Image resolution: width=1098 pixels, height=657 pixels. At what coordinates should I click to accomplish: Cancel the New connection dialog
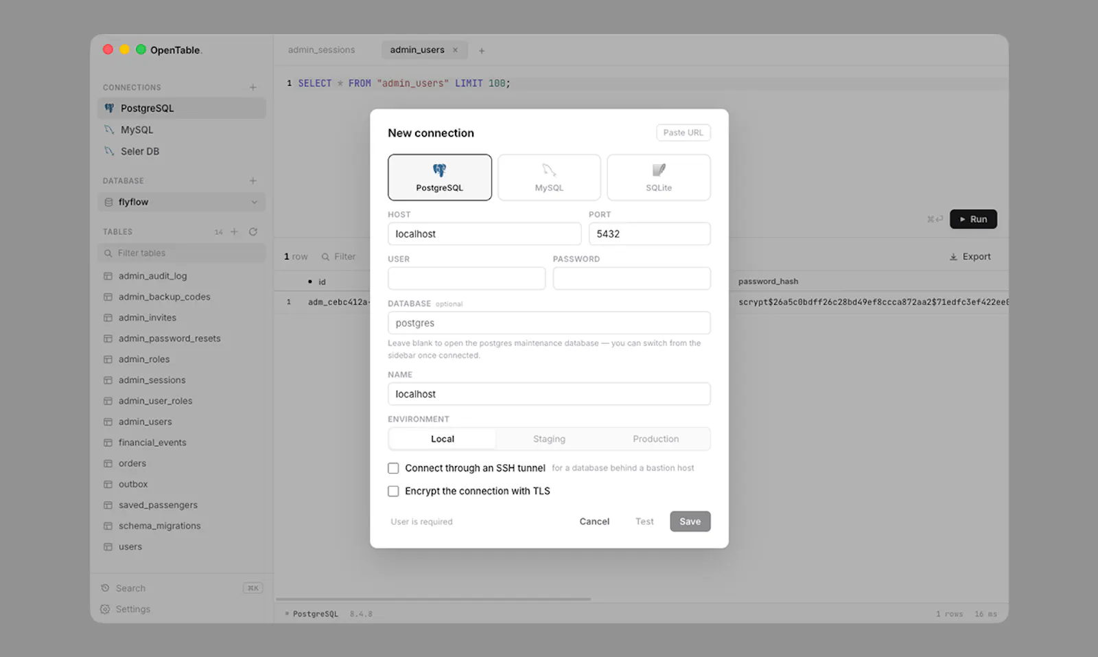[594, 522]
